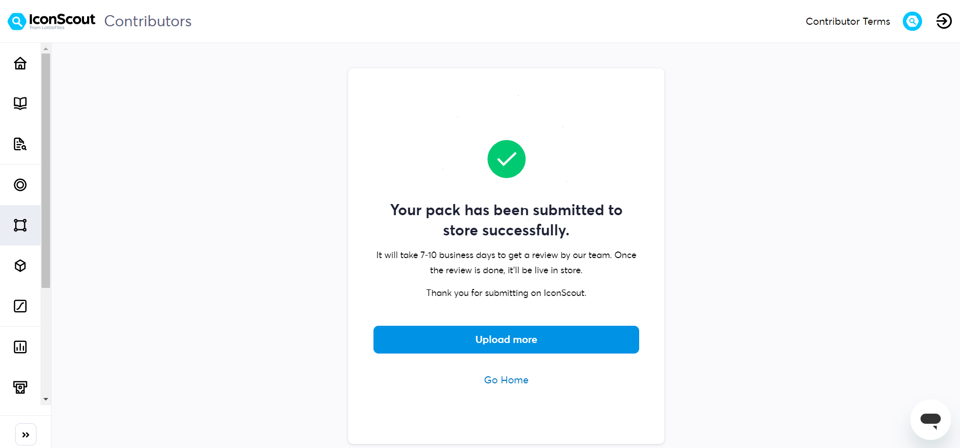Viewport: 960px width, 448px height.
Task: Expand the sidebar with the double chevron button
Action: (x=26, y=434)
